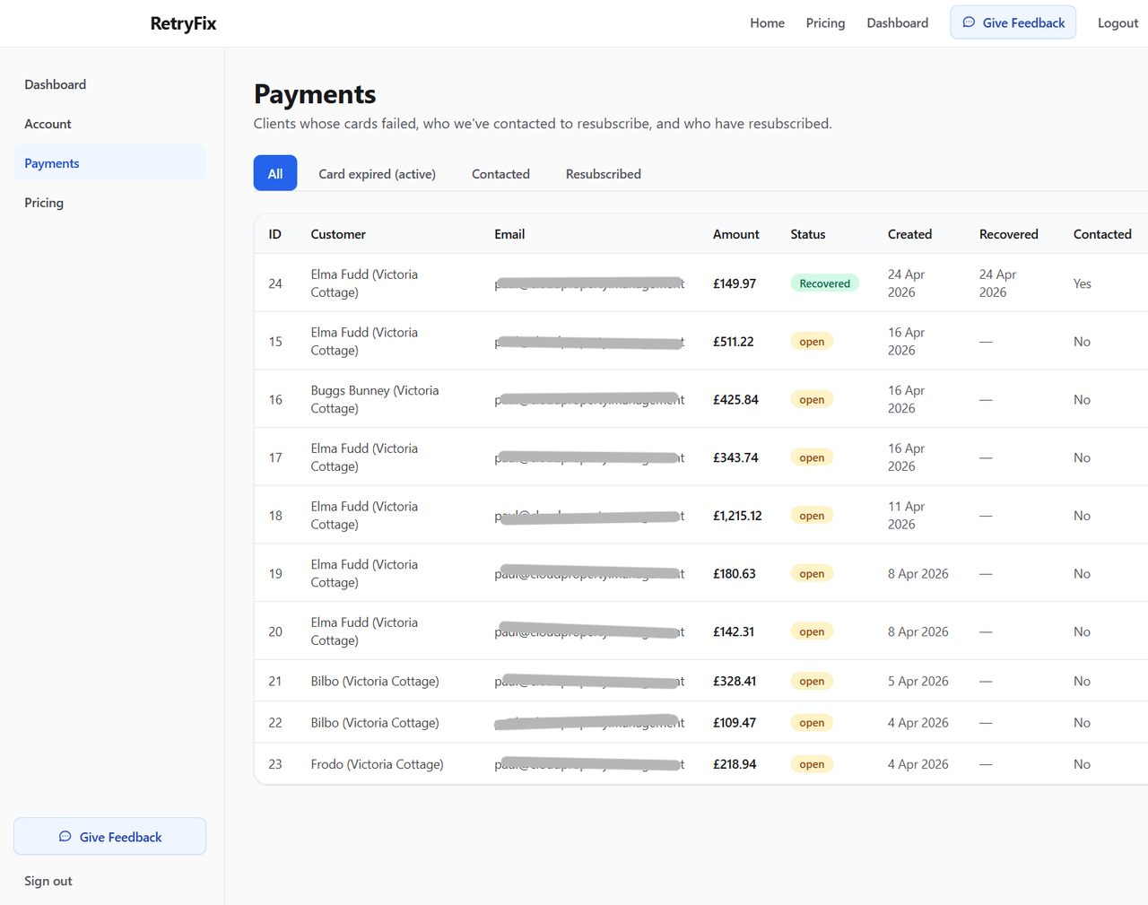This screenshot has width=1148, height=905.
Task: Go to Home in top navigation
Action: point(767,23)
